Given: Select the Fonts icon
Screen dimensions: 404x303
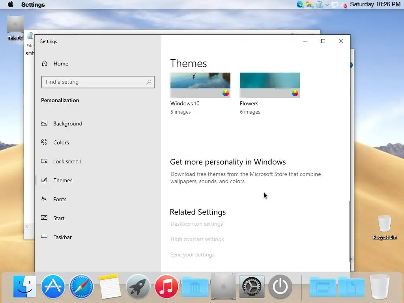Looking at the screenshot, I should (x=44, y=199).
